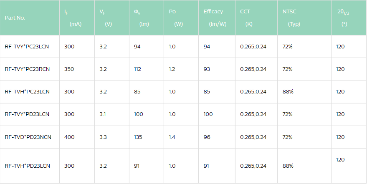
Task: Select RF-TVH*PD23LCN in the last row
Action: click(27, 166)
